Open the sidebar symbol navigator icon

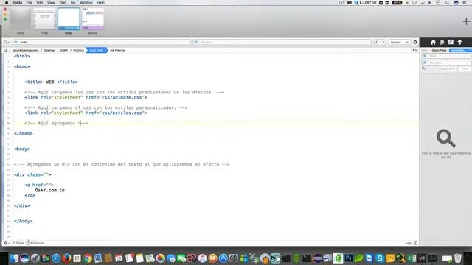451,43
